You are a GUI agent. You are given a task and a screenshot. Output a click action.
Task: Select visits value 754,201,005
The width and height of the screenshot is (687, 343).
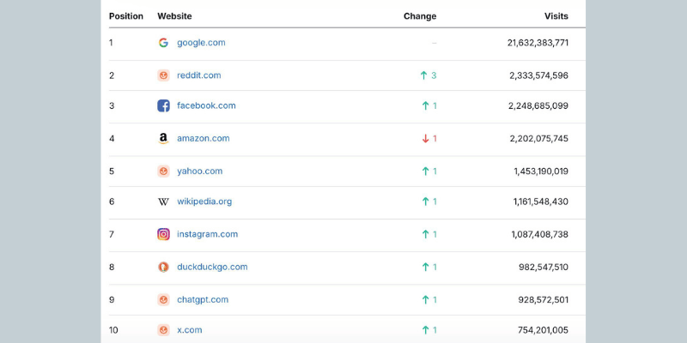[x=544, y=330]
